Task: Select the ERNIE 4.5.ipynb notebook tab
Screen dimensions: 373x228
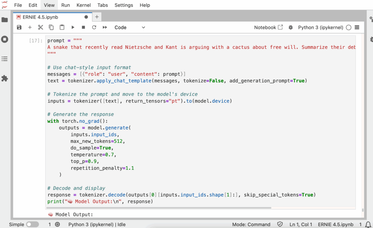Action: [x=52, y=17]
